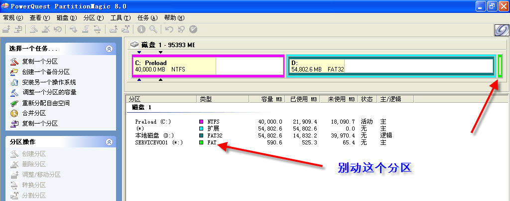
Task: Click icon beside 删除分区 operation
Action: point(14,164)
